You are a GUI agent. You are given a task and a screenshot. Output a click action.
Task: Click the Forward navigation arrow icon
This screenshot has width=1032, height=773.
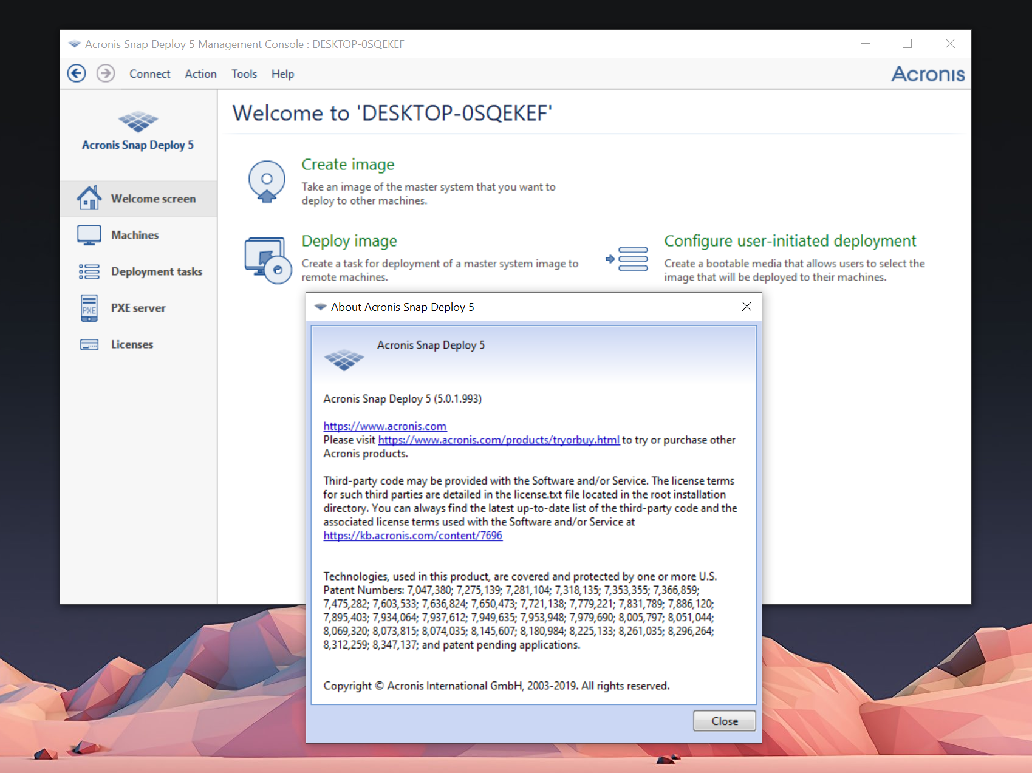click(106, 73)
